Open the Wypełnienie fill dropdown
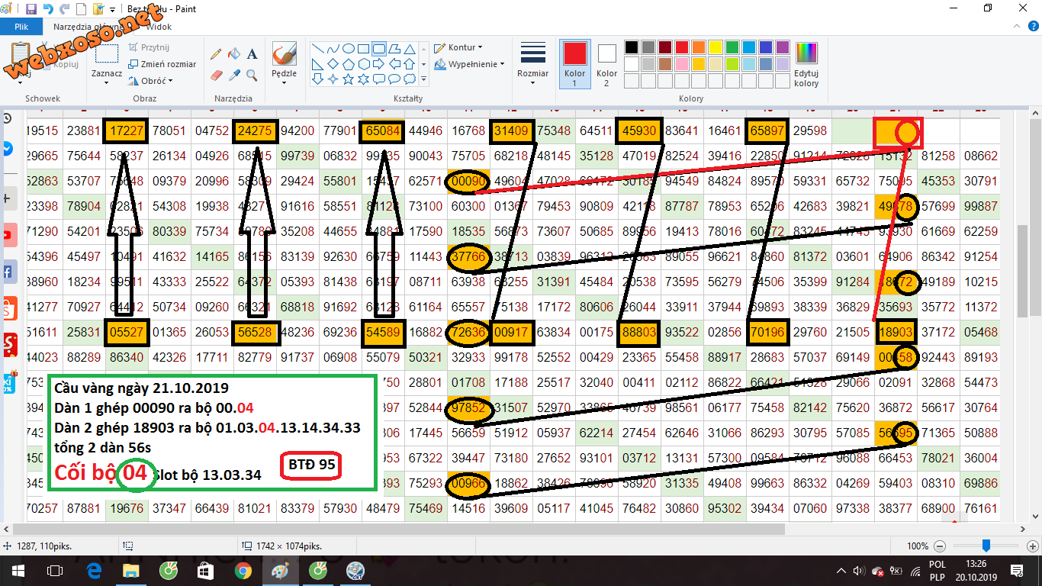 coord(469,64)
